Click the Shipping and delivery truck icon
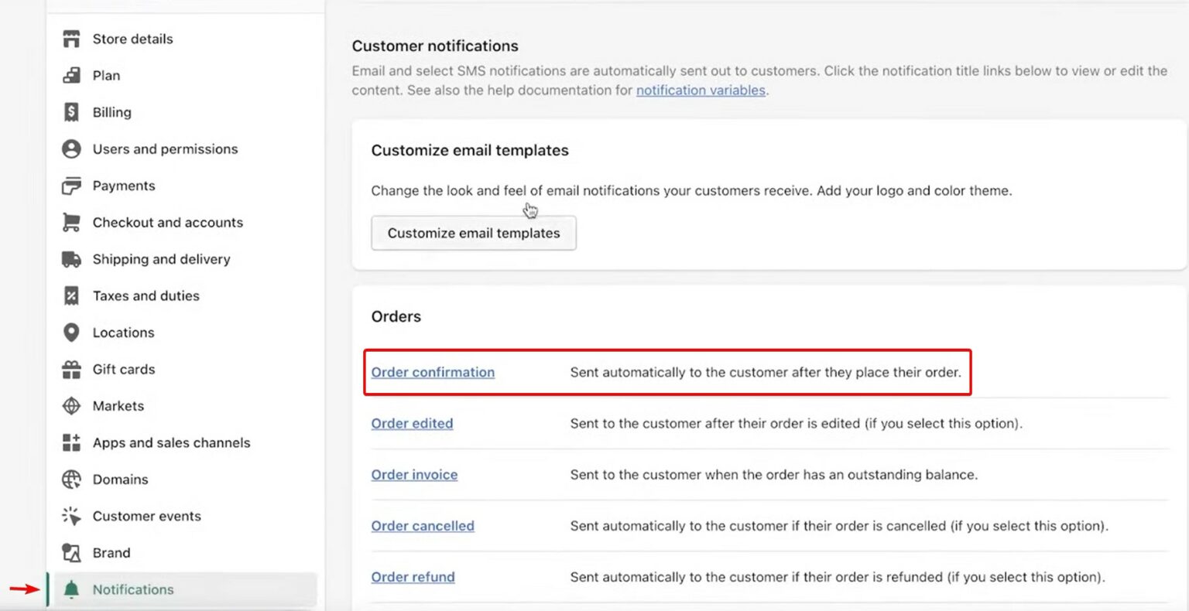1189x611 pixels. [70, 259]
